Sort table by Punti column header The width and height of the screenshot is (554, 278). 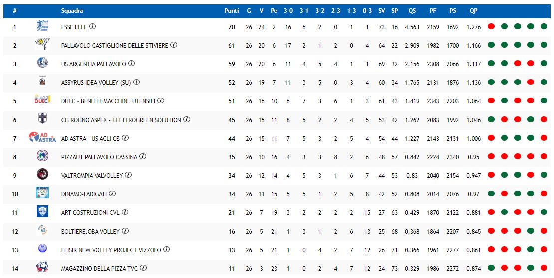[232, 11]
